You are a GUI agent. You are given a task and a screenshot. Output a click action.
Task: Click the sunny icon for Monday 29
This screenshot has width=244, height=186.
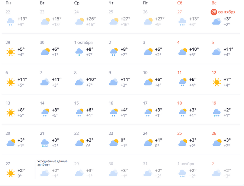(10, 52)
